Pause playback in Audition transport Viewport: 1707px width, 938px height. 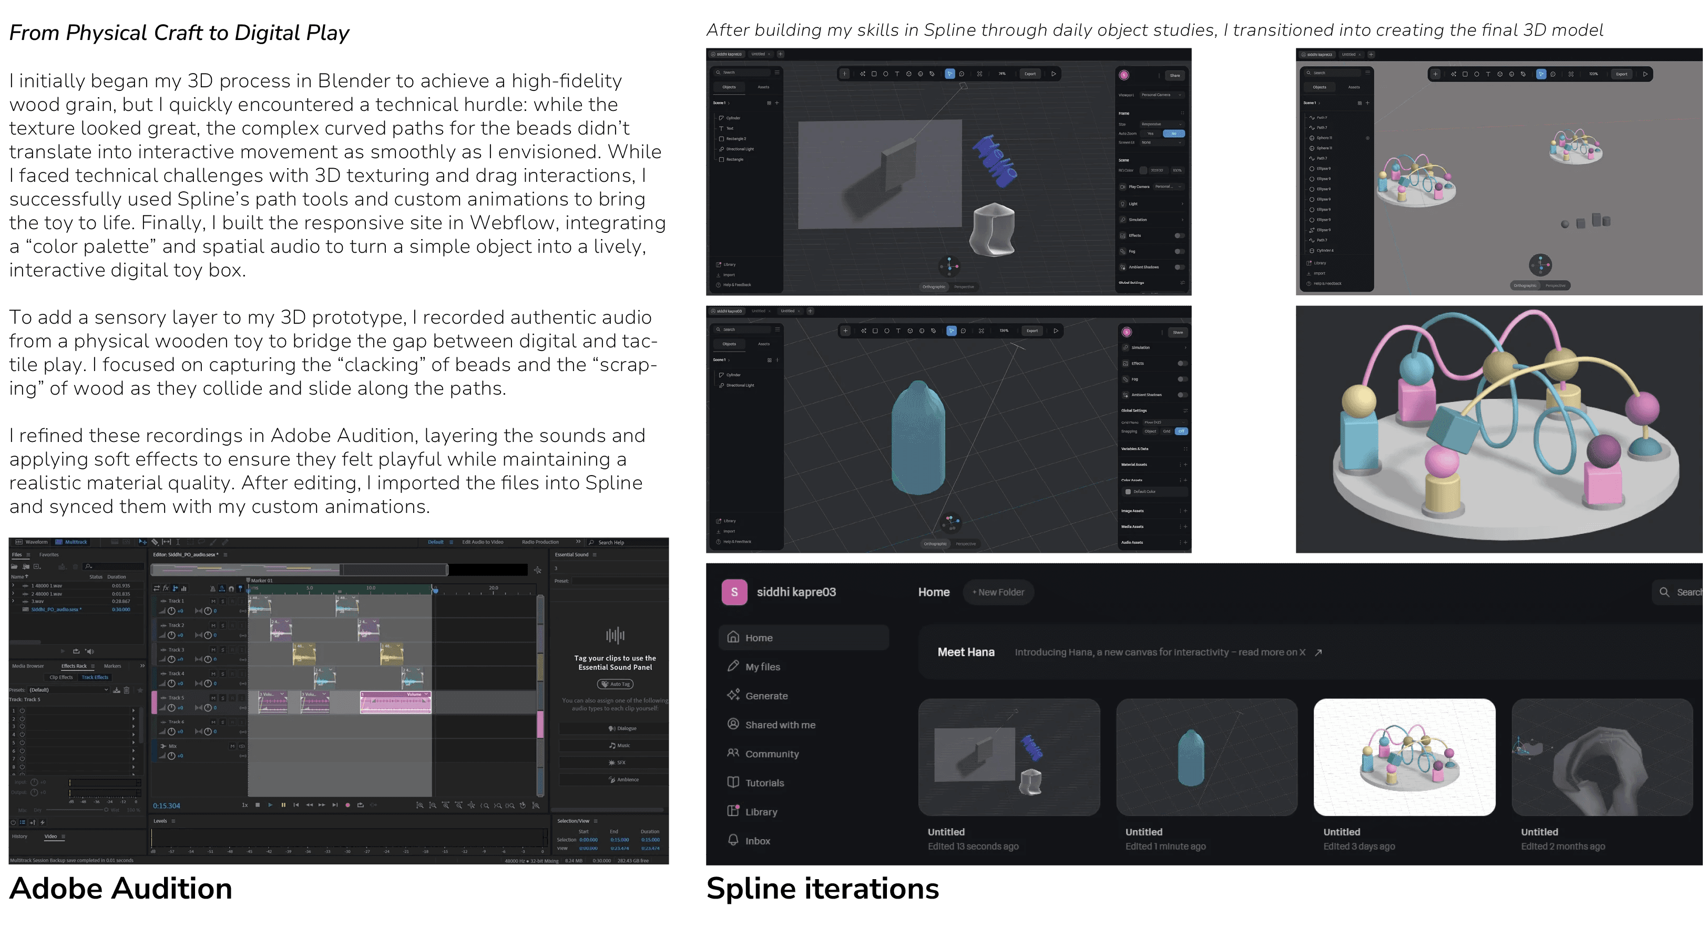pos(283,805)
